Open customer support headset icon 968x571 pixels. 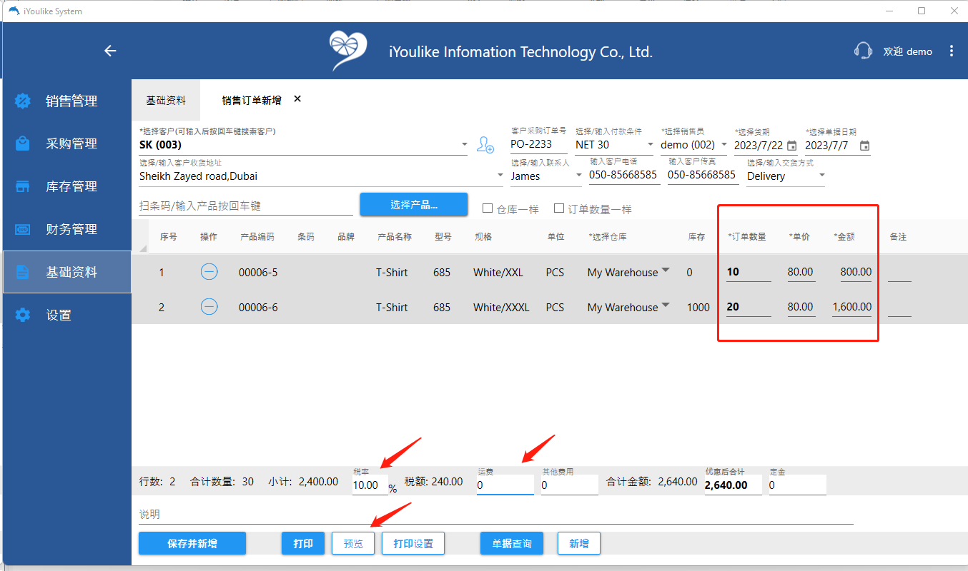click(863, 51)
